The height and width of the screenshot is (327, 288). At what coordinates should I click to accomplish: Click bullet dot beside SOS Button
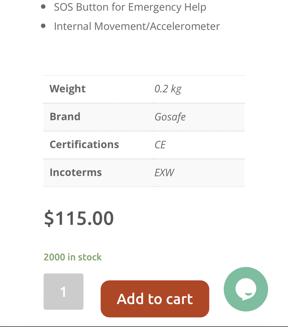coord(44,7)
